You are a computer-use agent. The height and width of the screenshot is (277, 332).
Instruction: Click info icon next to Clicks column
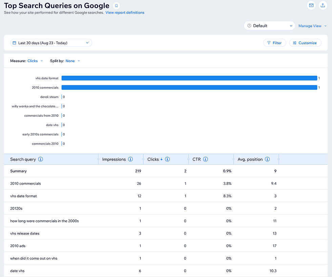click(x=167, y=159)
